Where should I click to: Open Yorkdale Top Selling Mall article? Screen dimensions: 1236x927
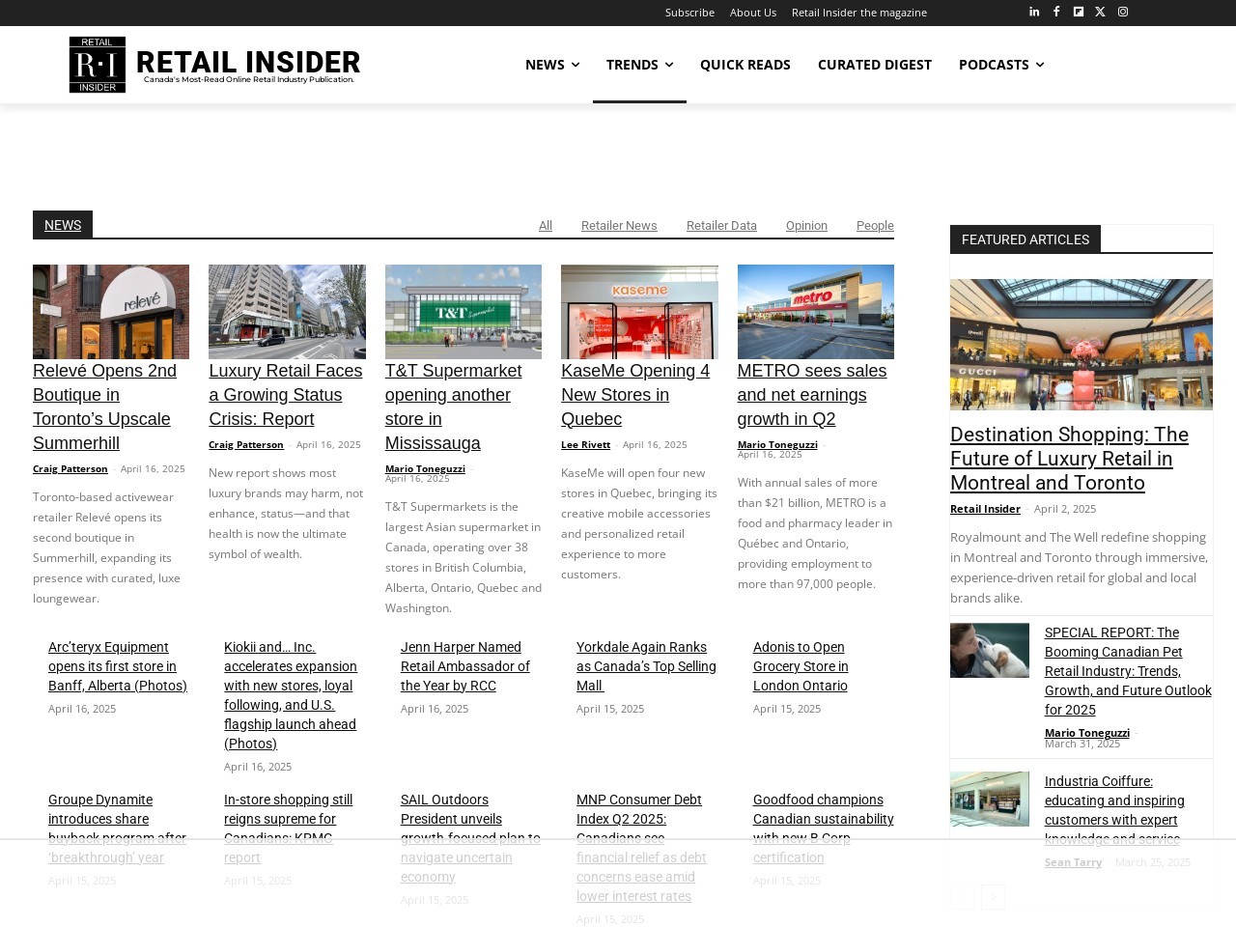pos(646,666)
